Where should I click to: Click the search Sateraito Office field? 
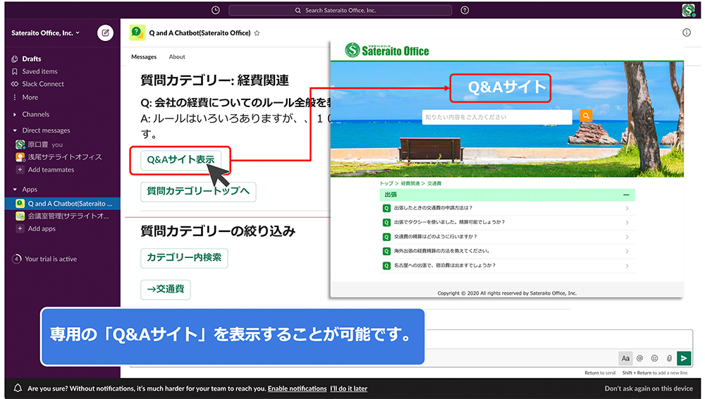coord(340,10)
